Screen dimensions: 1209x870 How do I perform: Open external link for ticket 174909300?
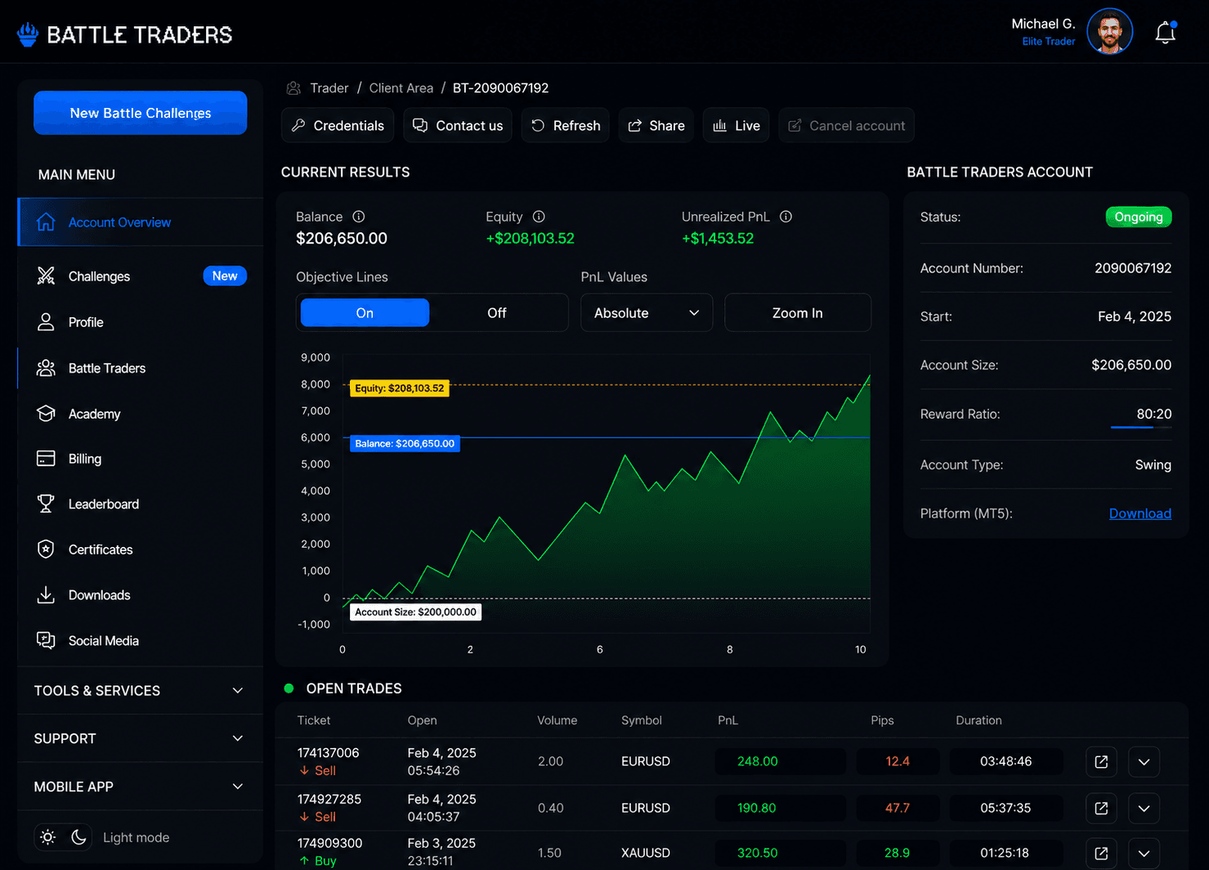1101,854
